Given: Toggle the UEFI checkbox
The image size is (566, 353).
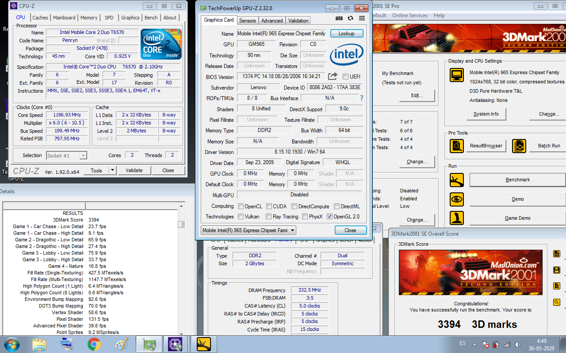Looking at the screenshot, I should pyautogui.click(x=346, y=77).
